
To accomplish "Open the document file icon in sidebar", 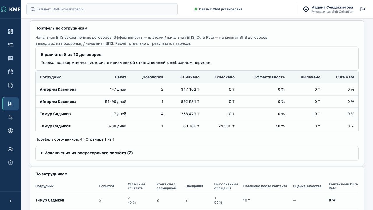I will [10, 85].
